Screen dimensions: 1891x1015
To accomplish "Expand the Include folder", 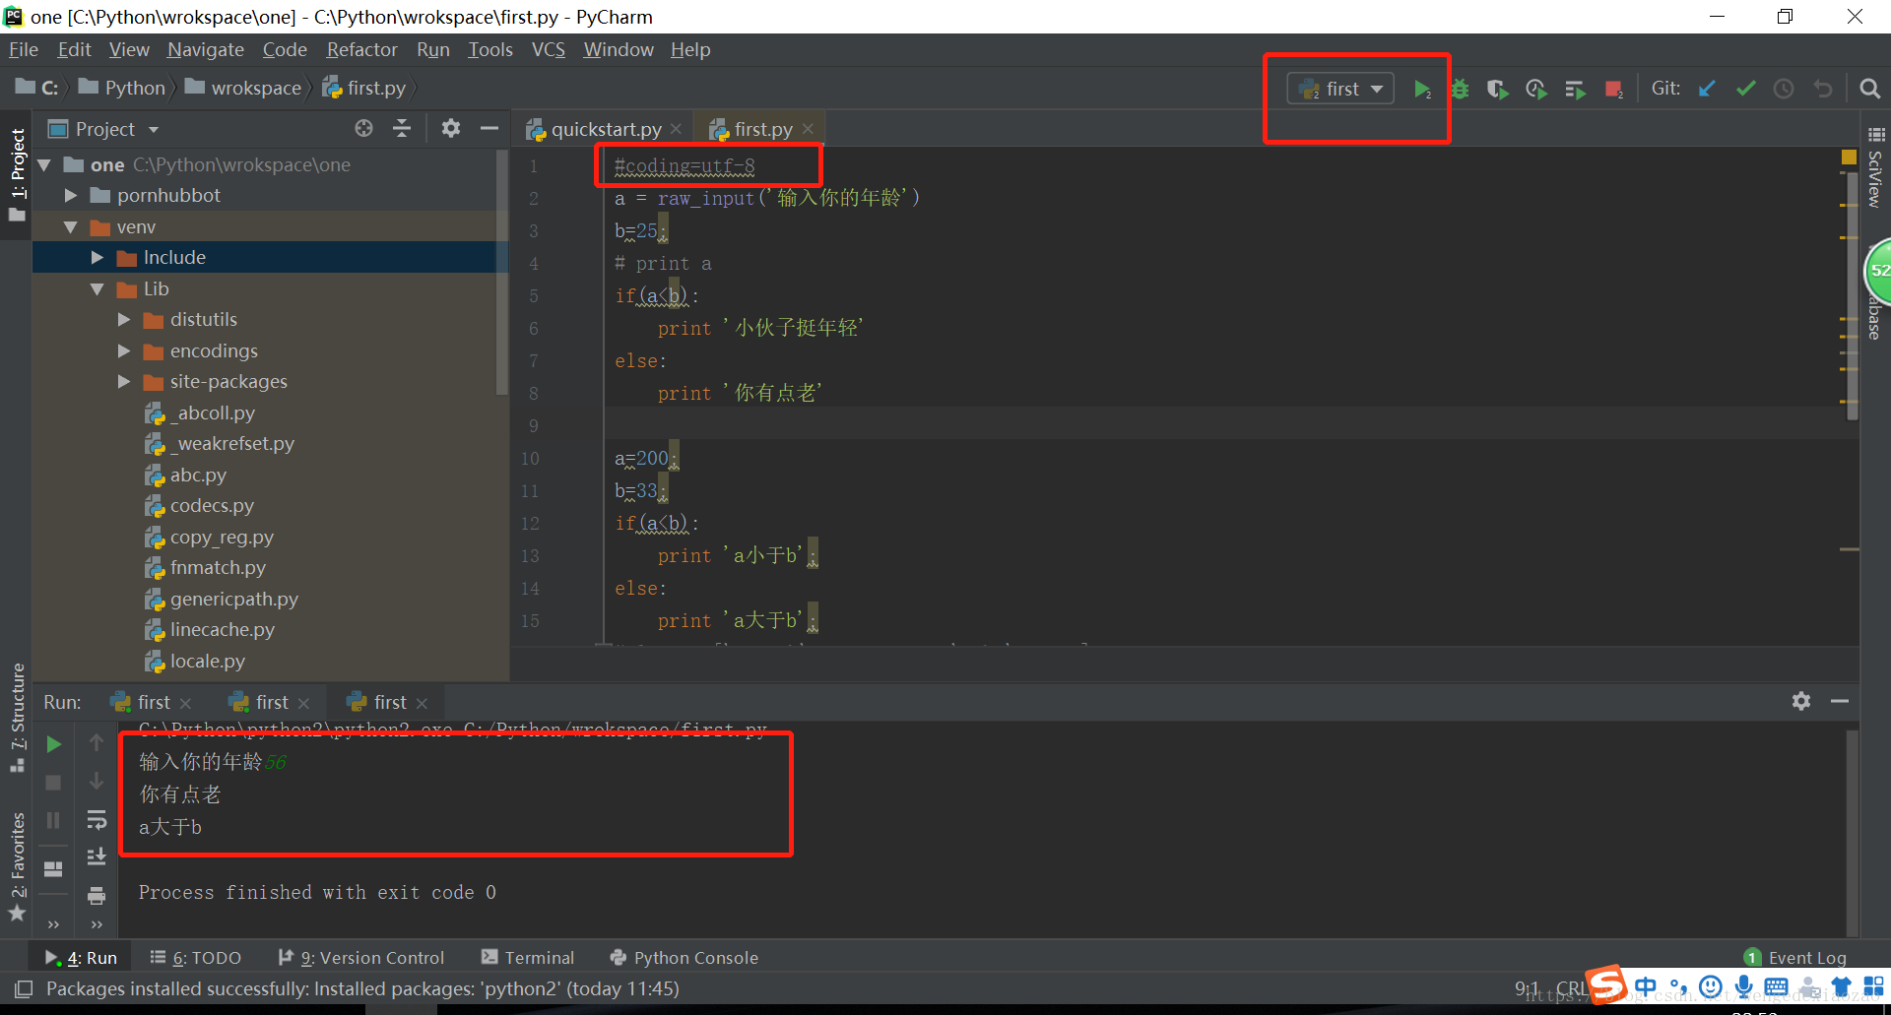I will [x=97, y=257].
